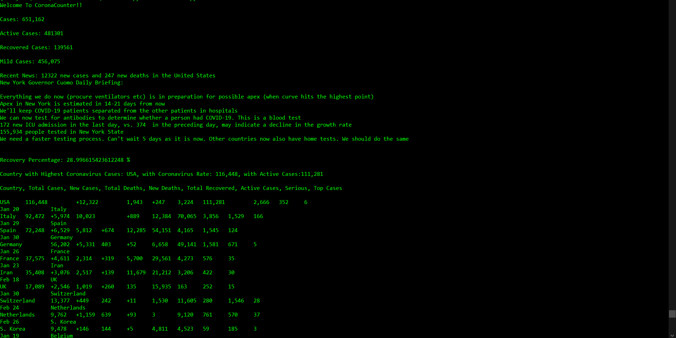This screenshot has width=676, height=338.
Task: Click the 'Everything we do now' sentence
Action: [x=187, y=97]
